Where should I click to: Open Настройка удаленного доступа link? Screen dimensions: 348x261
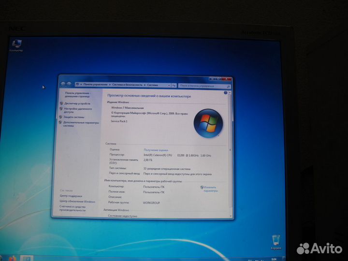(78, 110)
